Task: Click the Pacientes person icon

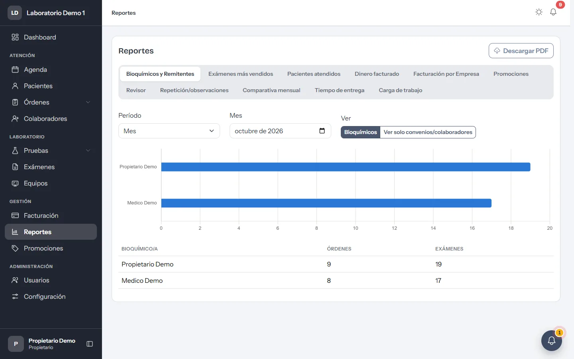Action: [15, 86]
